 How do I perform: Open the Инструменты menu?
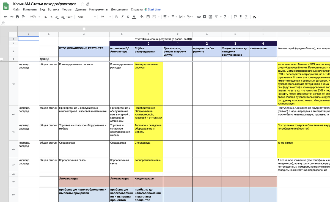pos(99,9)
